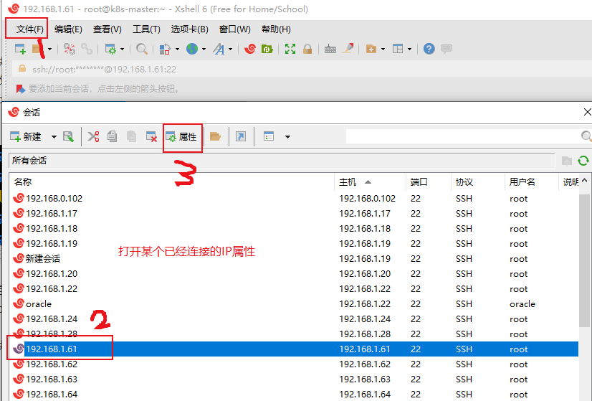The width and height of the screenshot is (592, 401).
Task: Expand the globe encoding dropdown arrow
Action: pyautogui.click(x=204, y=49)
